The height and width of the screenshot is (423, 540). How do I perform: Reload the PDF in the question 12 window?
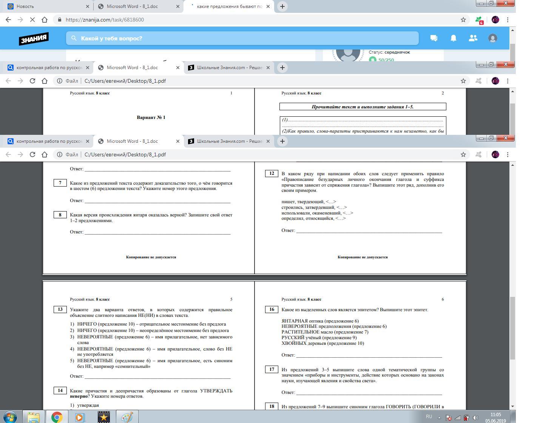click(32, 154)
